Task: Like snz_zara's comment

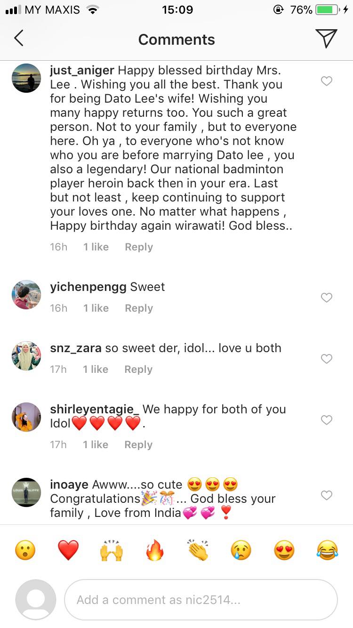Action: (x=326, y=359)
